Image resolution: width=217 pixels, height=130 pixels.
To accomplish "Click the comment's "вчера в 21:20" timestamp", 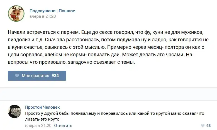I will (x=38, y=126).
